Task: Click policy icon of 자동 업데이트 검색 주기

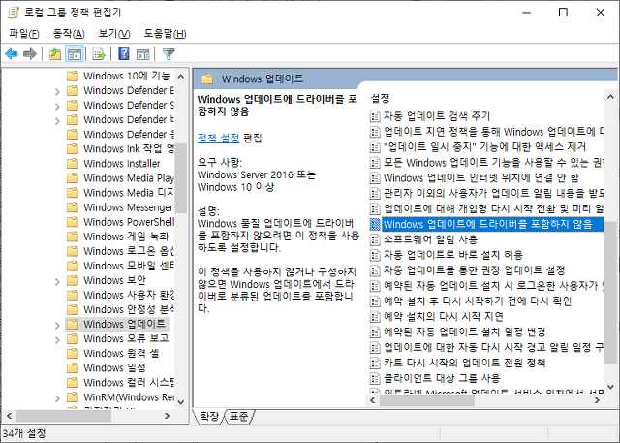Action: (x=375, y=116)
